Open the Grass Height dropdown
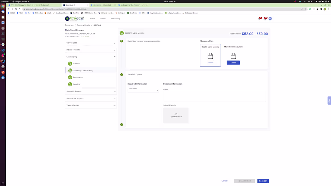The image size is (331, 186). [x=143, y=90]
